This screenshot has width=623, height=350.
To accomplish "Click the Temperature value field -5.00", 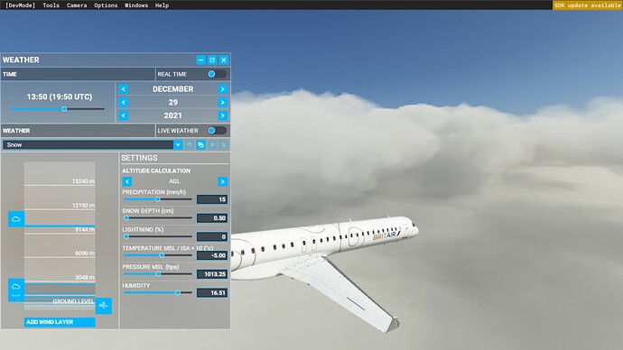I will 212,255.
